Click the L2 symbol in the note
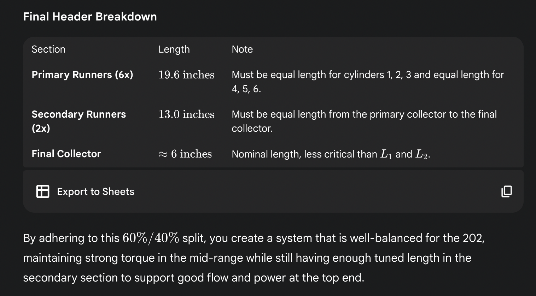Viewport: 536px width, 296px height. (x=422, y=154)
